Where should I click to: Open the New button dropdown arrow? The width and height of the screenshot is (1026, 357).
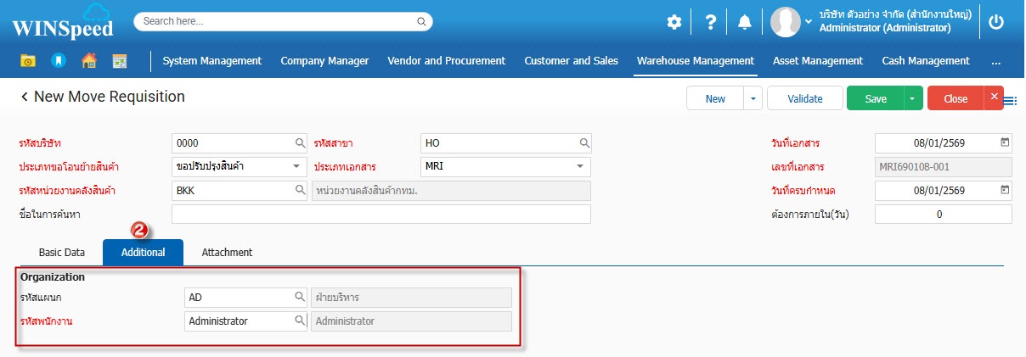click(x=753, y=99)
